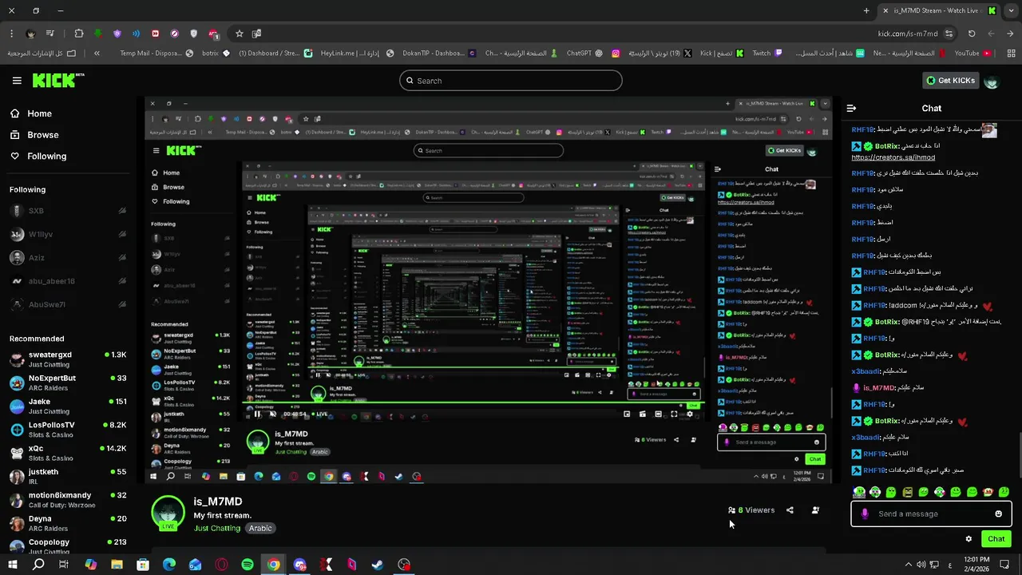Screen dimensions: 1022x575
Task: Open the Chrome extensions puzzle icon
Action: (78, 34)
